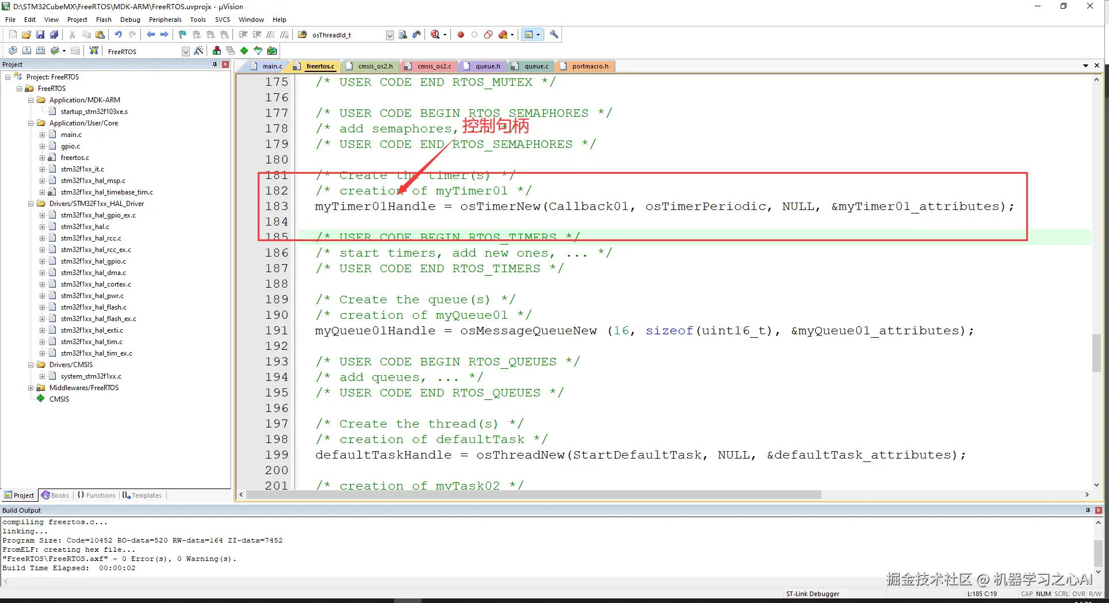Select gpio.c in the project tree

(x=70, y=146)
